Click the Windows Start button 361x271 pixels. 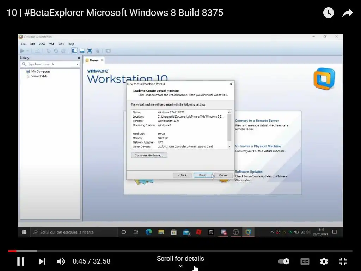pos(24,232)
